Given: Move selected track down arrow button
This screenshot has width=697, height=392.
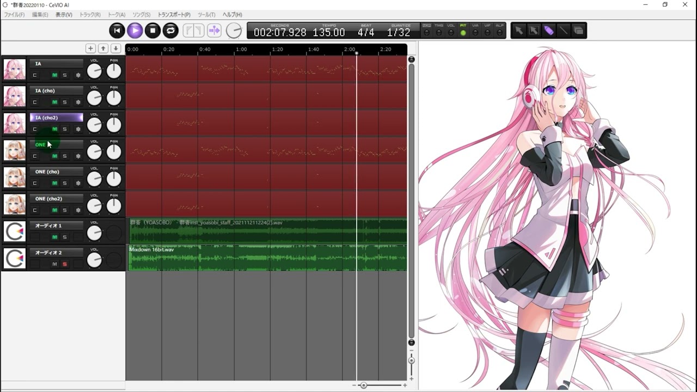Looking at the screenshot, I should click(x=115, y=48).
